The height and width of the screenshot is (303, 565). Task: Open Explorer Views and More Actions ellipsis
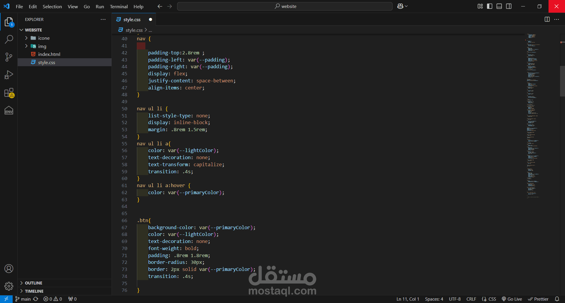(x=103, y=19)
